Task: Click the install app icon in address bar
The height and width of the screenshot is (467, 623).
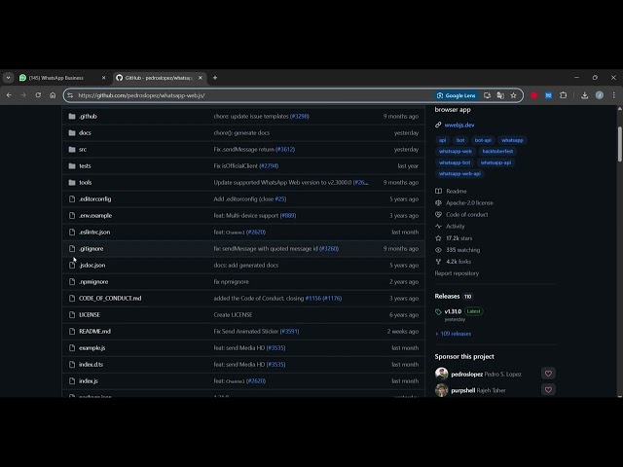Action: coord(487,95)
